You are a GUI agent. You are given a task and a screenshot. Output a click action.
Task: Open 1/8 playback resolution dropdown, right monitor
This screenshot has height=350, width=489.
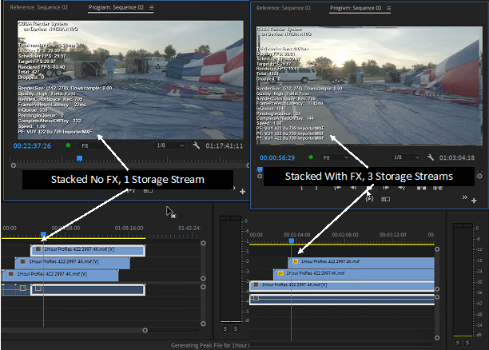(x=407, y=157)
